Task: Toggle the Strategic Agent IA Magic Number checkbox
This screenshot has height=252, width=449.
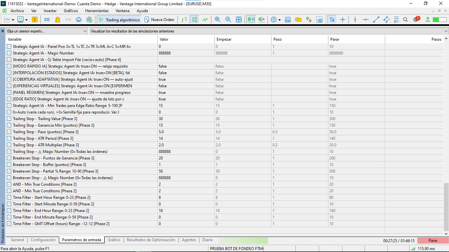Action: [9, 53]
